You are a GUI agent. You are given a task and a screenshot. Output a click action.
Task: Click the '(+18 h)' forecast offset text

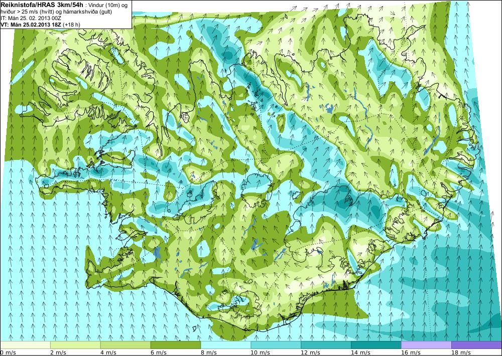point(72,25)
